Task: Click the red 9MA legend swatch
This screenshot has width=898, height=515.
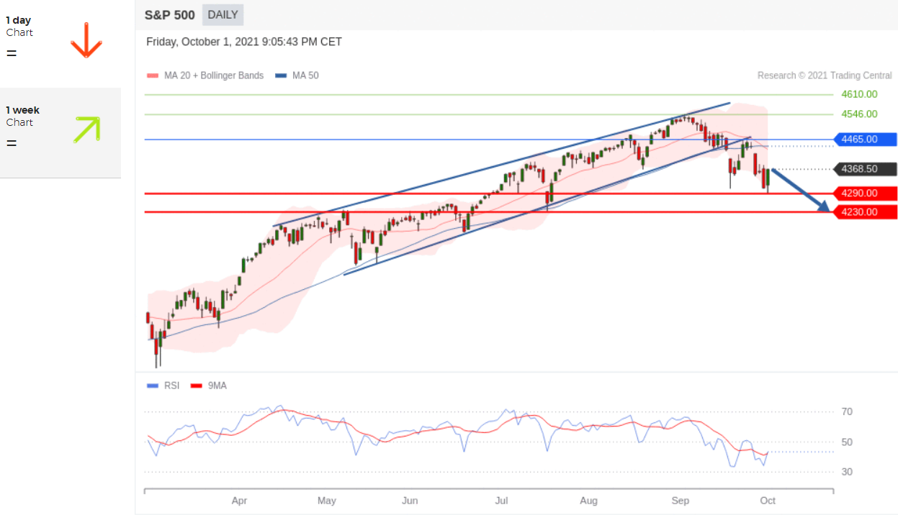Action: pyautogui.click(x=196, y=386)
